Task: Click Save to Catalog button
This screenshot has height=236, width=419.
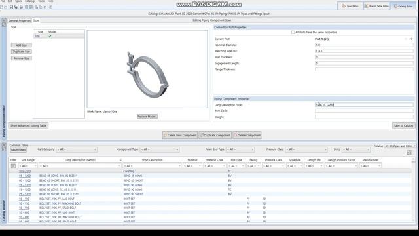Action: click(x=403, y=125)
